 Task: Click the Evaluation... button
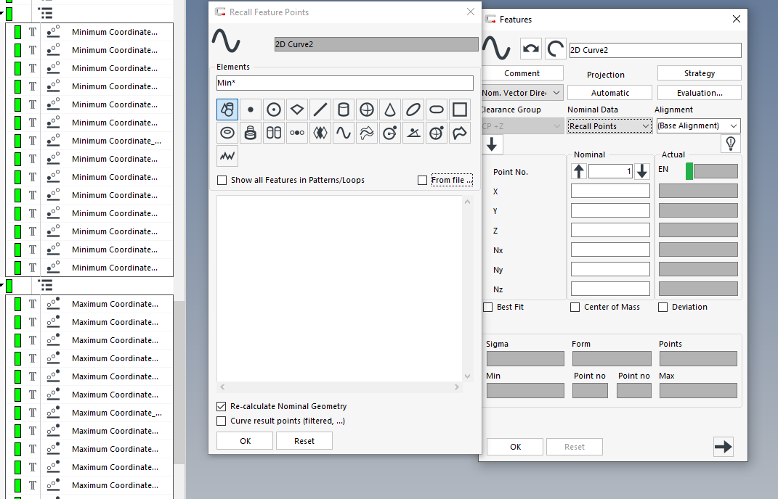[699, 93]
